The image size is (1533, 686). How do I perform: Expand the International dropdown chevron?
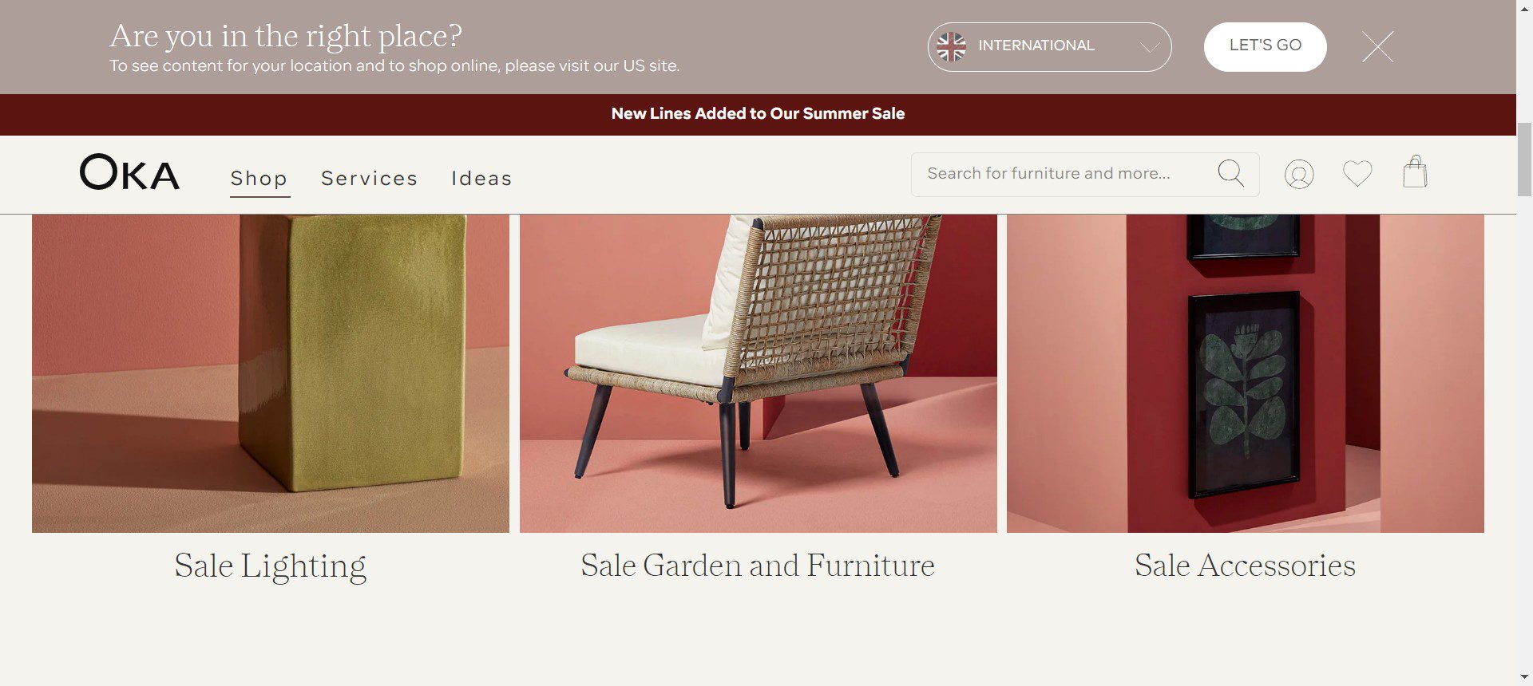pyautogui.click(x=1150, y=47)
